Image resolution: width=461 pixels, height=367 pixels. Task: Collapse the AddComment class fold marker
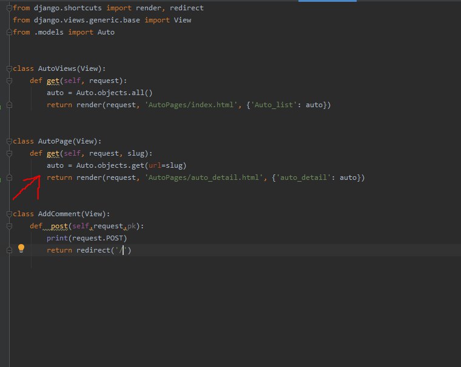tap(10, 214)
